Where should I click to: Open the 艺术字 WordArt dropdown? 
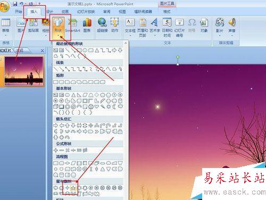click(x=155, y=27)
